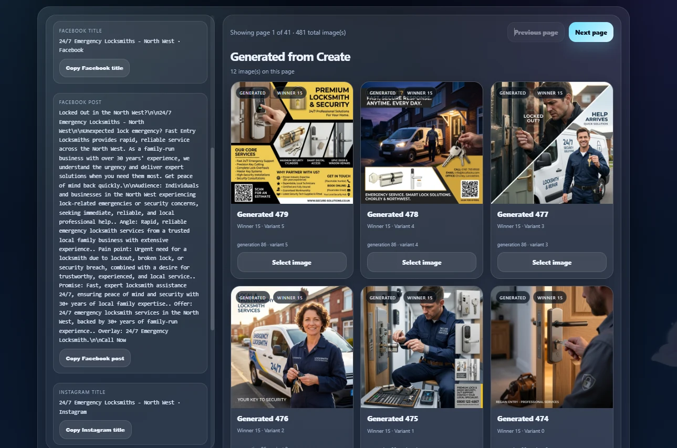The image size is (677, 448).
Task: Click 'generation 86 · variant 3' text
Action: [523, 245]
